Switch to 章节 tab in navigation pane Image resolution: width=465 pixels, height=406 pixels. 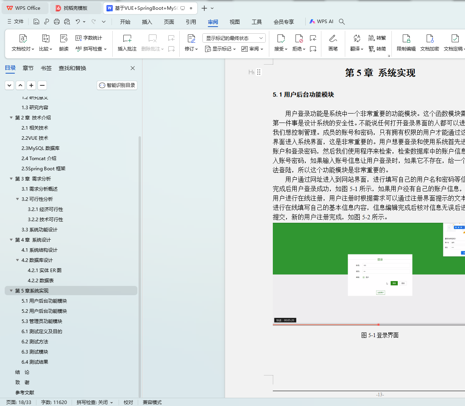point(28,68)
